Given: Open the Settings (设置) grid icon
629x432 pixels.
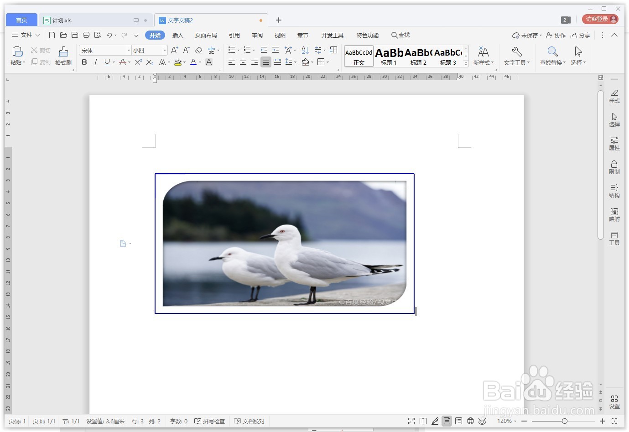Looking at the screenshot, I should (614, 402).
